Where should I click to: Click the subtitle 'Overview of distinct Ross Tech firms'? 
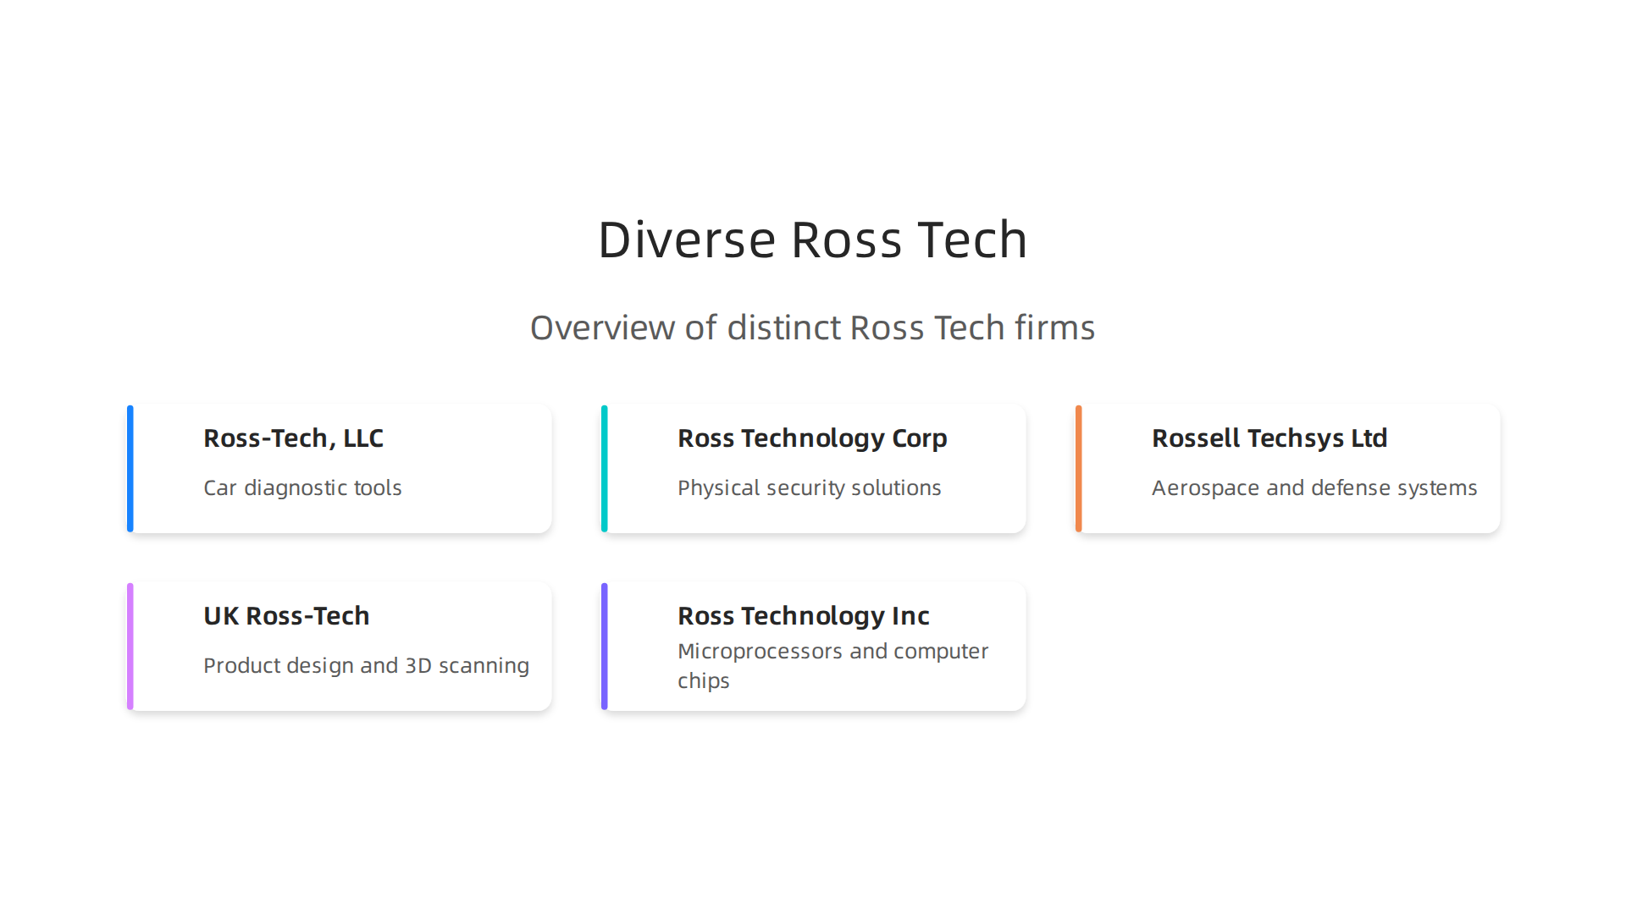click(x=812, y=328)
